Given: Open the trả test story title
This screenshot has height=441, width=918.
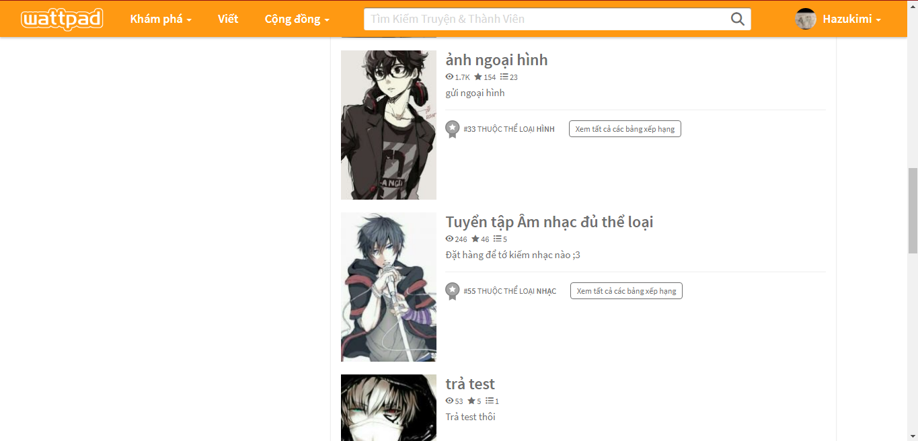Looking at the screenshot, I should (x=470, y=384).
